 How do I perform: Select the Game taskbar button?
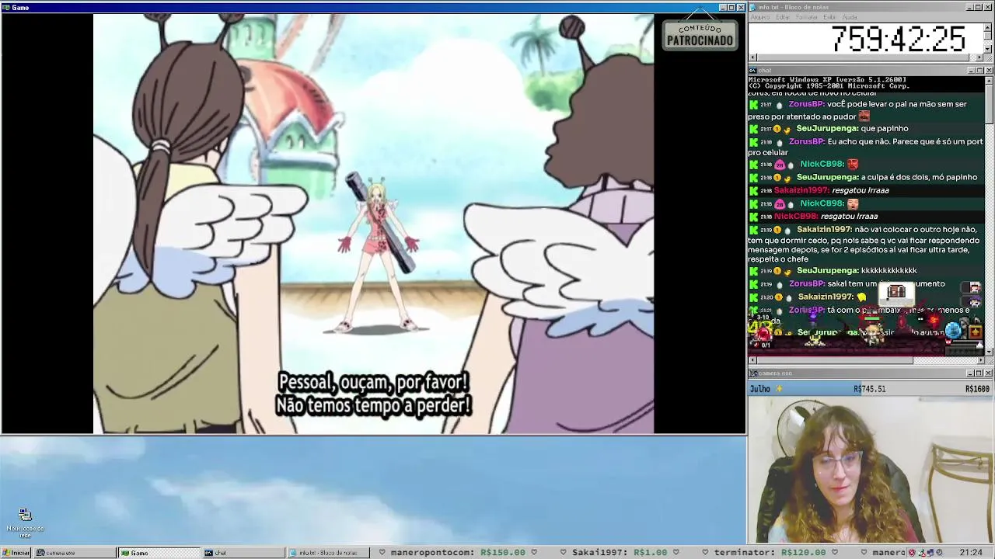point(159,553)
